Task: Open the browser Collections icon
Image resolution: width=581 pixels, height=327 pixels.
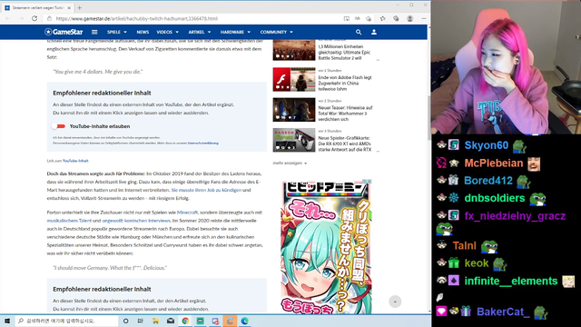Action: 396,18
